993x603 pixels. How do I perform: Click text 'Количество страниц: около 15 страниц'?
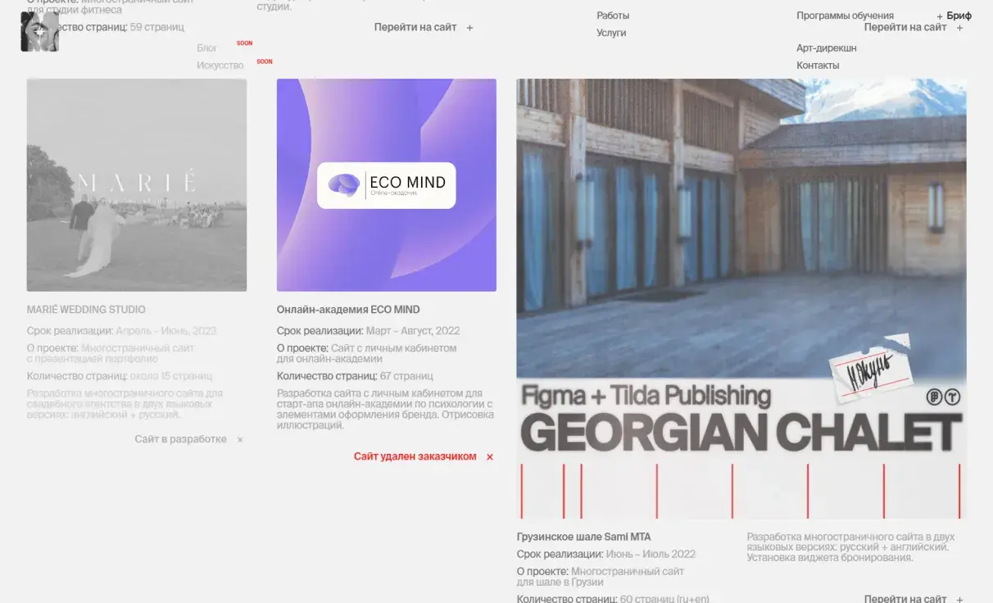(119, 376)
